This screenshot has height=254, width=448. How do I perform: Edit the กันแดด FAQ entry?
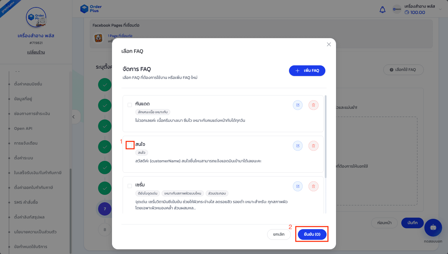pyautogui.click(x=298, y=105)
